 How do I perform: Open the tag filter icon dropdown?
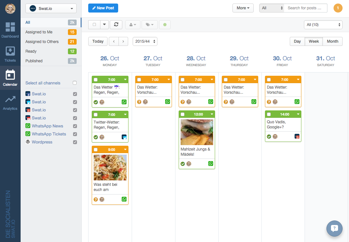(x=150, y=25)
